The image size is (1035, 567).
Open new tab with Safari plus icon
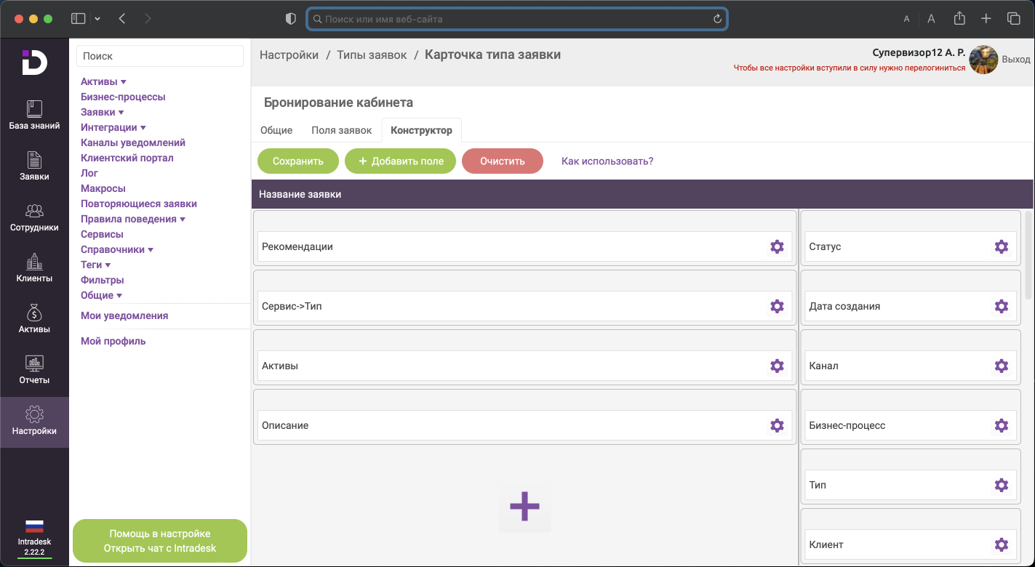(986, 19)
